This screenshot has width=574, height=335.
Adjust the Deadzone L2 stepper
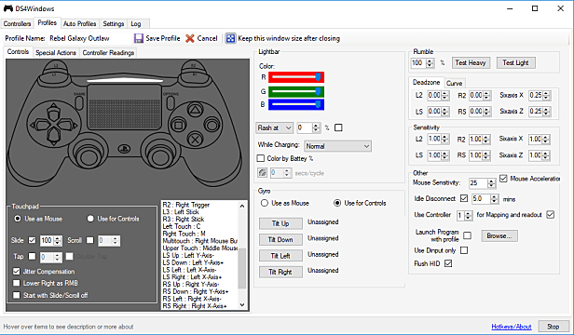[x=444, y=96]
